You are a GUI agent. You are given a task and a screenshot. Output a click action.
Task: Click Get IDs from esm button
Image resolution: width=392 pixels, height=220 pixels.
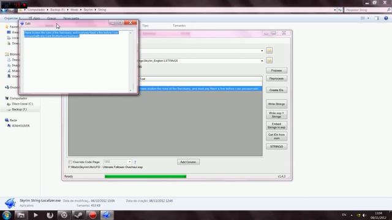coord(276,136)
